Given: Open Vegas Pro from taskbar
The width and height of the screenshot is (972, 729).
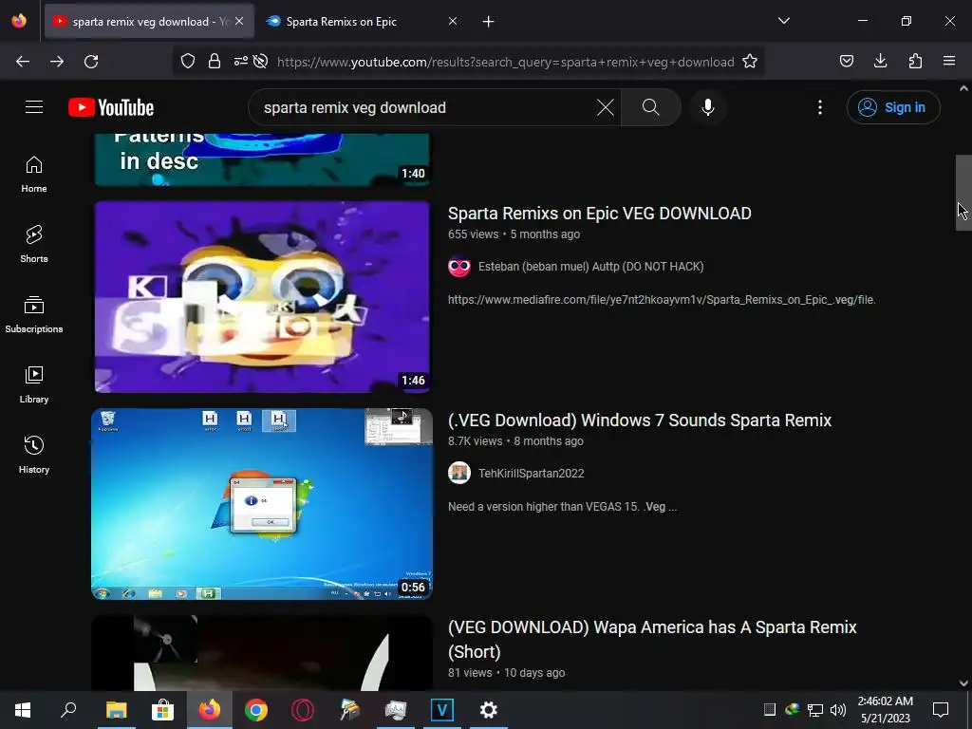Looking at the screenshot, I should (x=442, y=710).
